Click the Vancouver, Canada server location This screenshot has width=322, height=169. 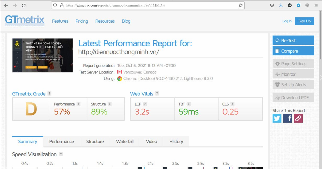point(140,72)
